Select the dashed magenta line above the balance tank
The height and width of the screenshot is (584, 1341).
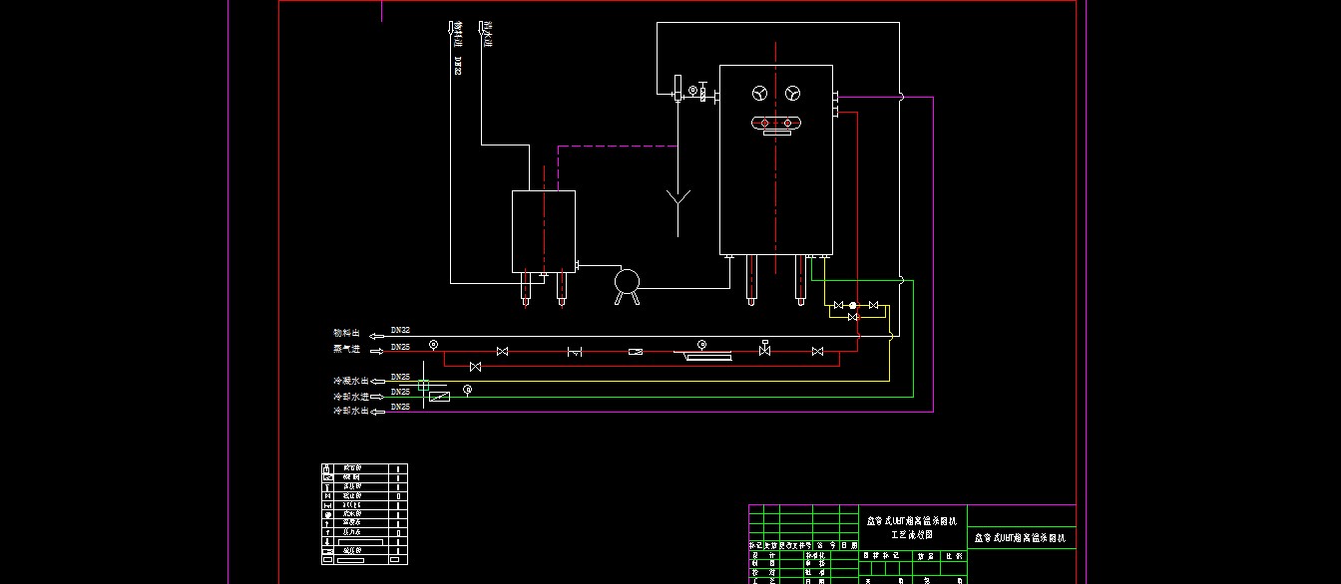pos(617,146)
